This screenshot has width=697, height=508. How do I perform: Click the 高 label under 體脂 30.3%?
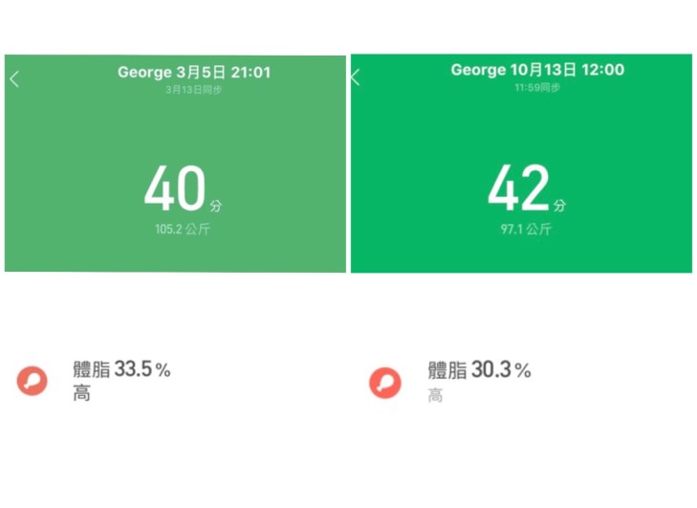click(436, 395)
